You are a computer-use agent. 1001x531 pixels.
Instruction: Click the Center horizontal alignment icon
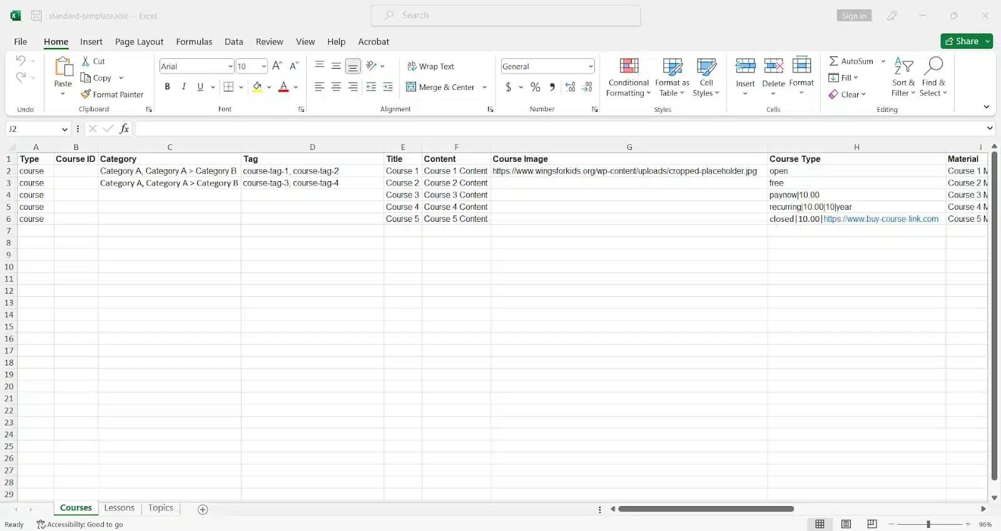pos(336,87)
